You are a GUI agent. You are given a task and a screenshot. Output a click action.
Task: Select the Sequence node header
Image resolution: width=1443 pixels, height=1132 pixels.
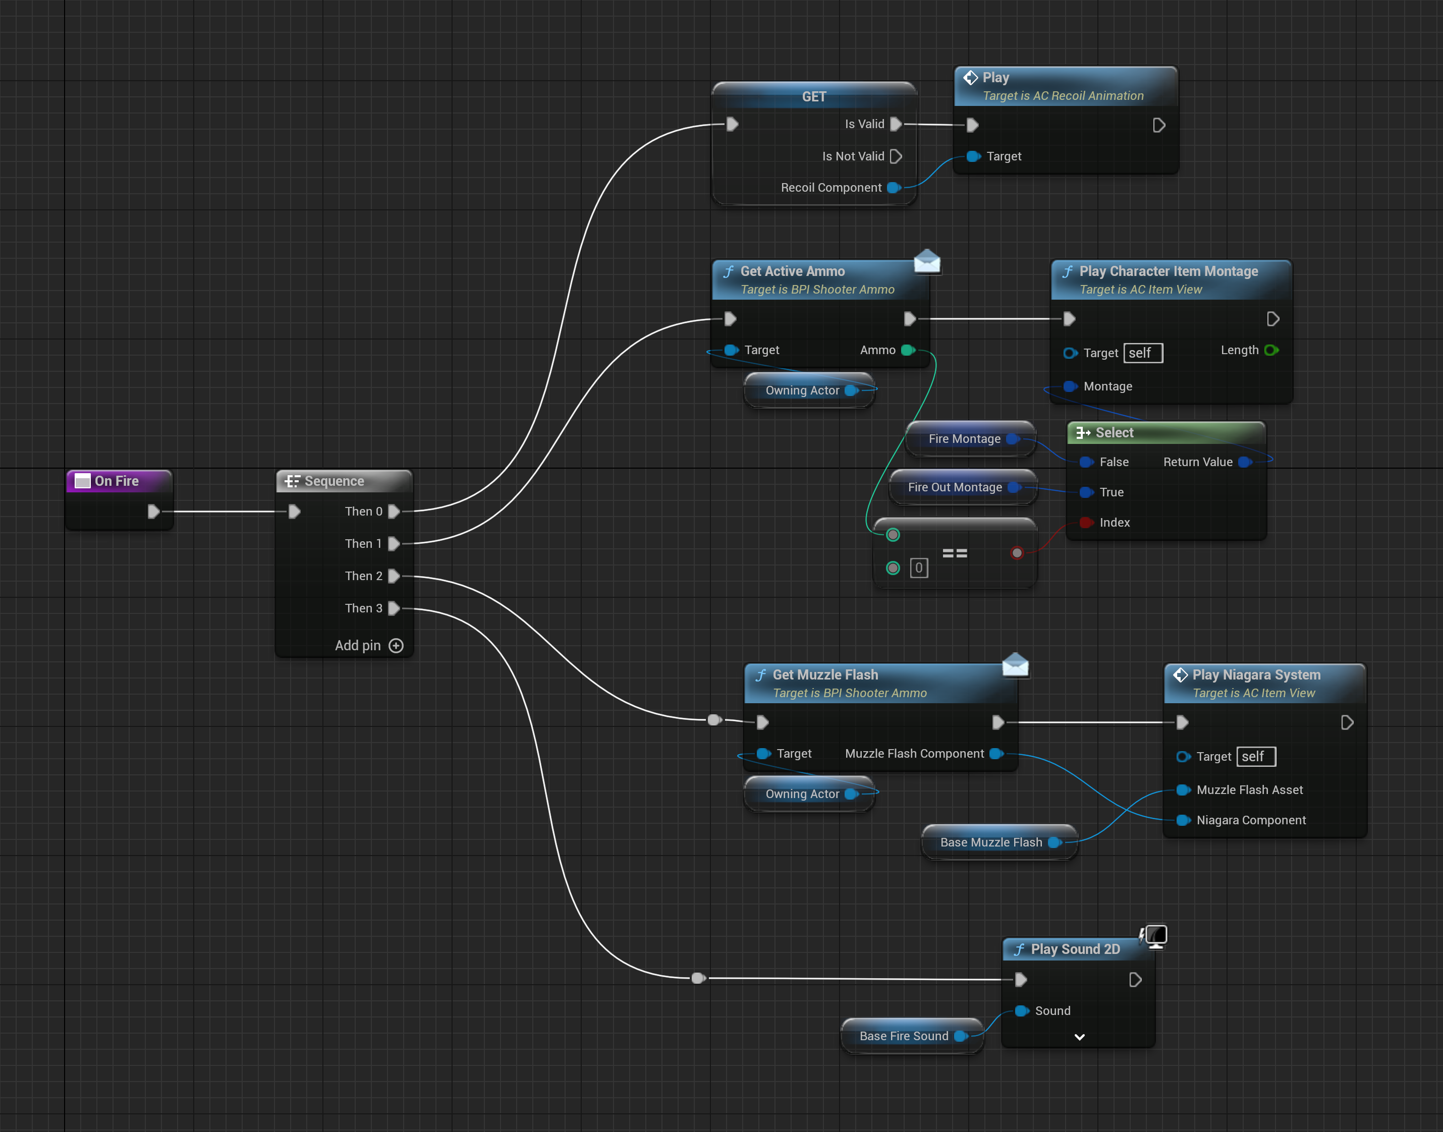pos(344,481)
